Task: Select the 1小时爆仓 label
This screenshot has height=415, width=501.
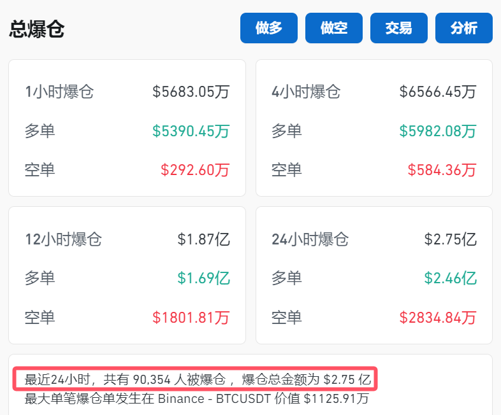Action: [59, 92]
